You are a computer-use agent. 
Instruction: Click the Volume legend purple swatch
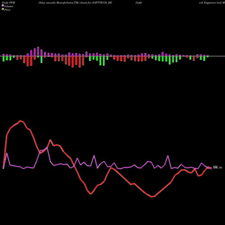tap(3, 6)
